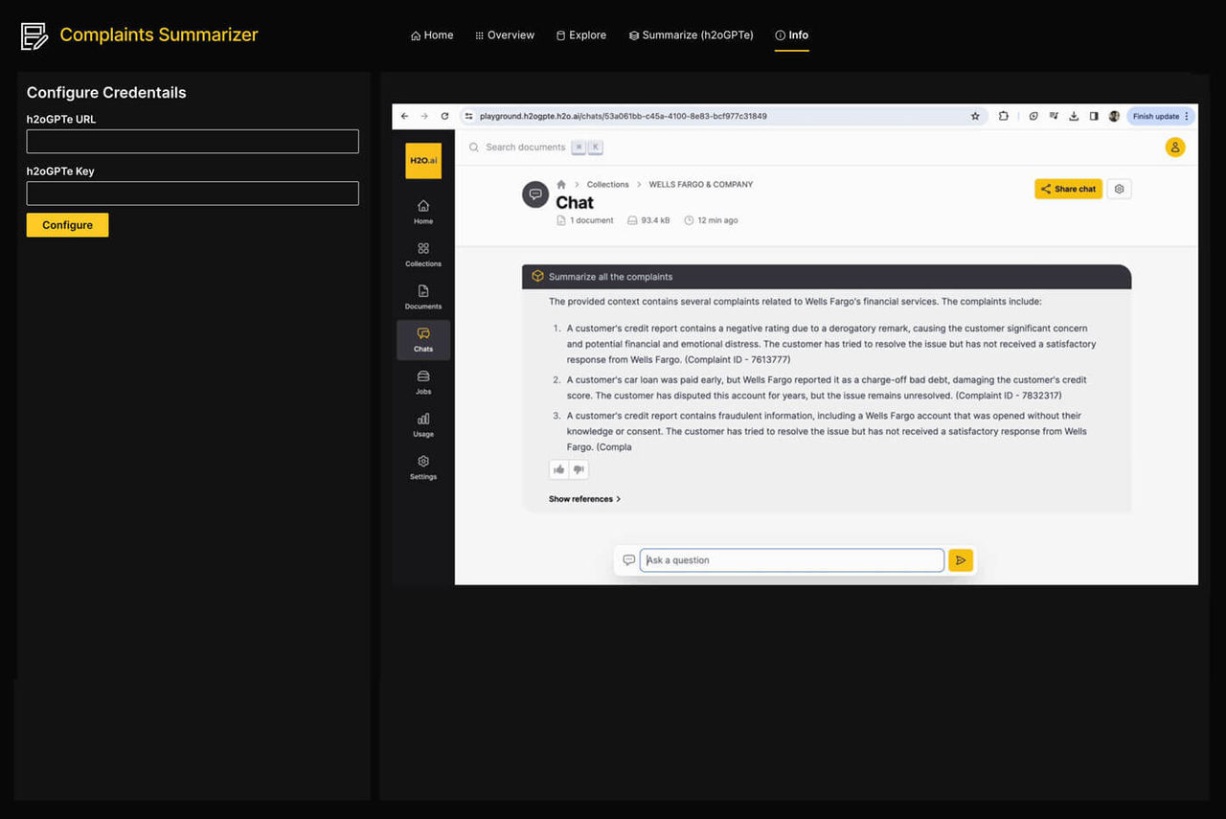Give the summary a thumbs up

tap(558, 469)
